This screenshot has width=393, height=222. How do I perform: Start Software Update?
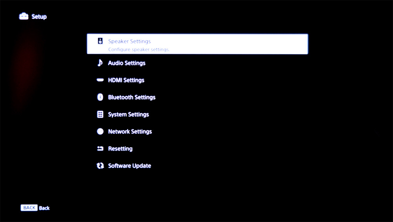click(x=129, y=166)
